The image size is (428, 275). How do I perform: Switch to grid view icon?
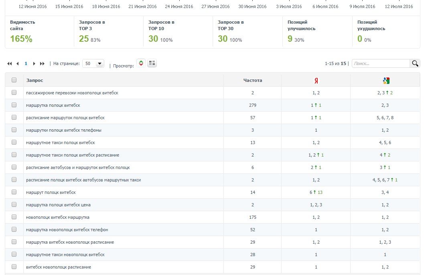pyautogui.click(x=152, y=63)
